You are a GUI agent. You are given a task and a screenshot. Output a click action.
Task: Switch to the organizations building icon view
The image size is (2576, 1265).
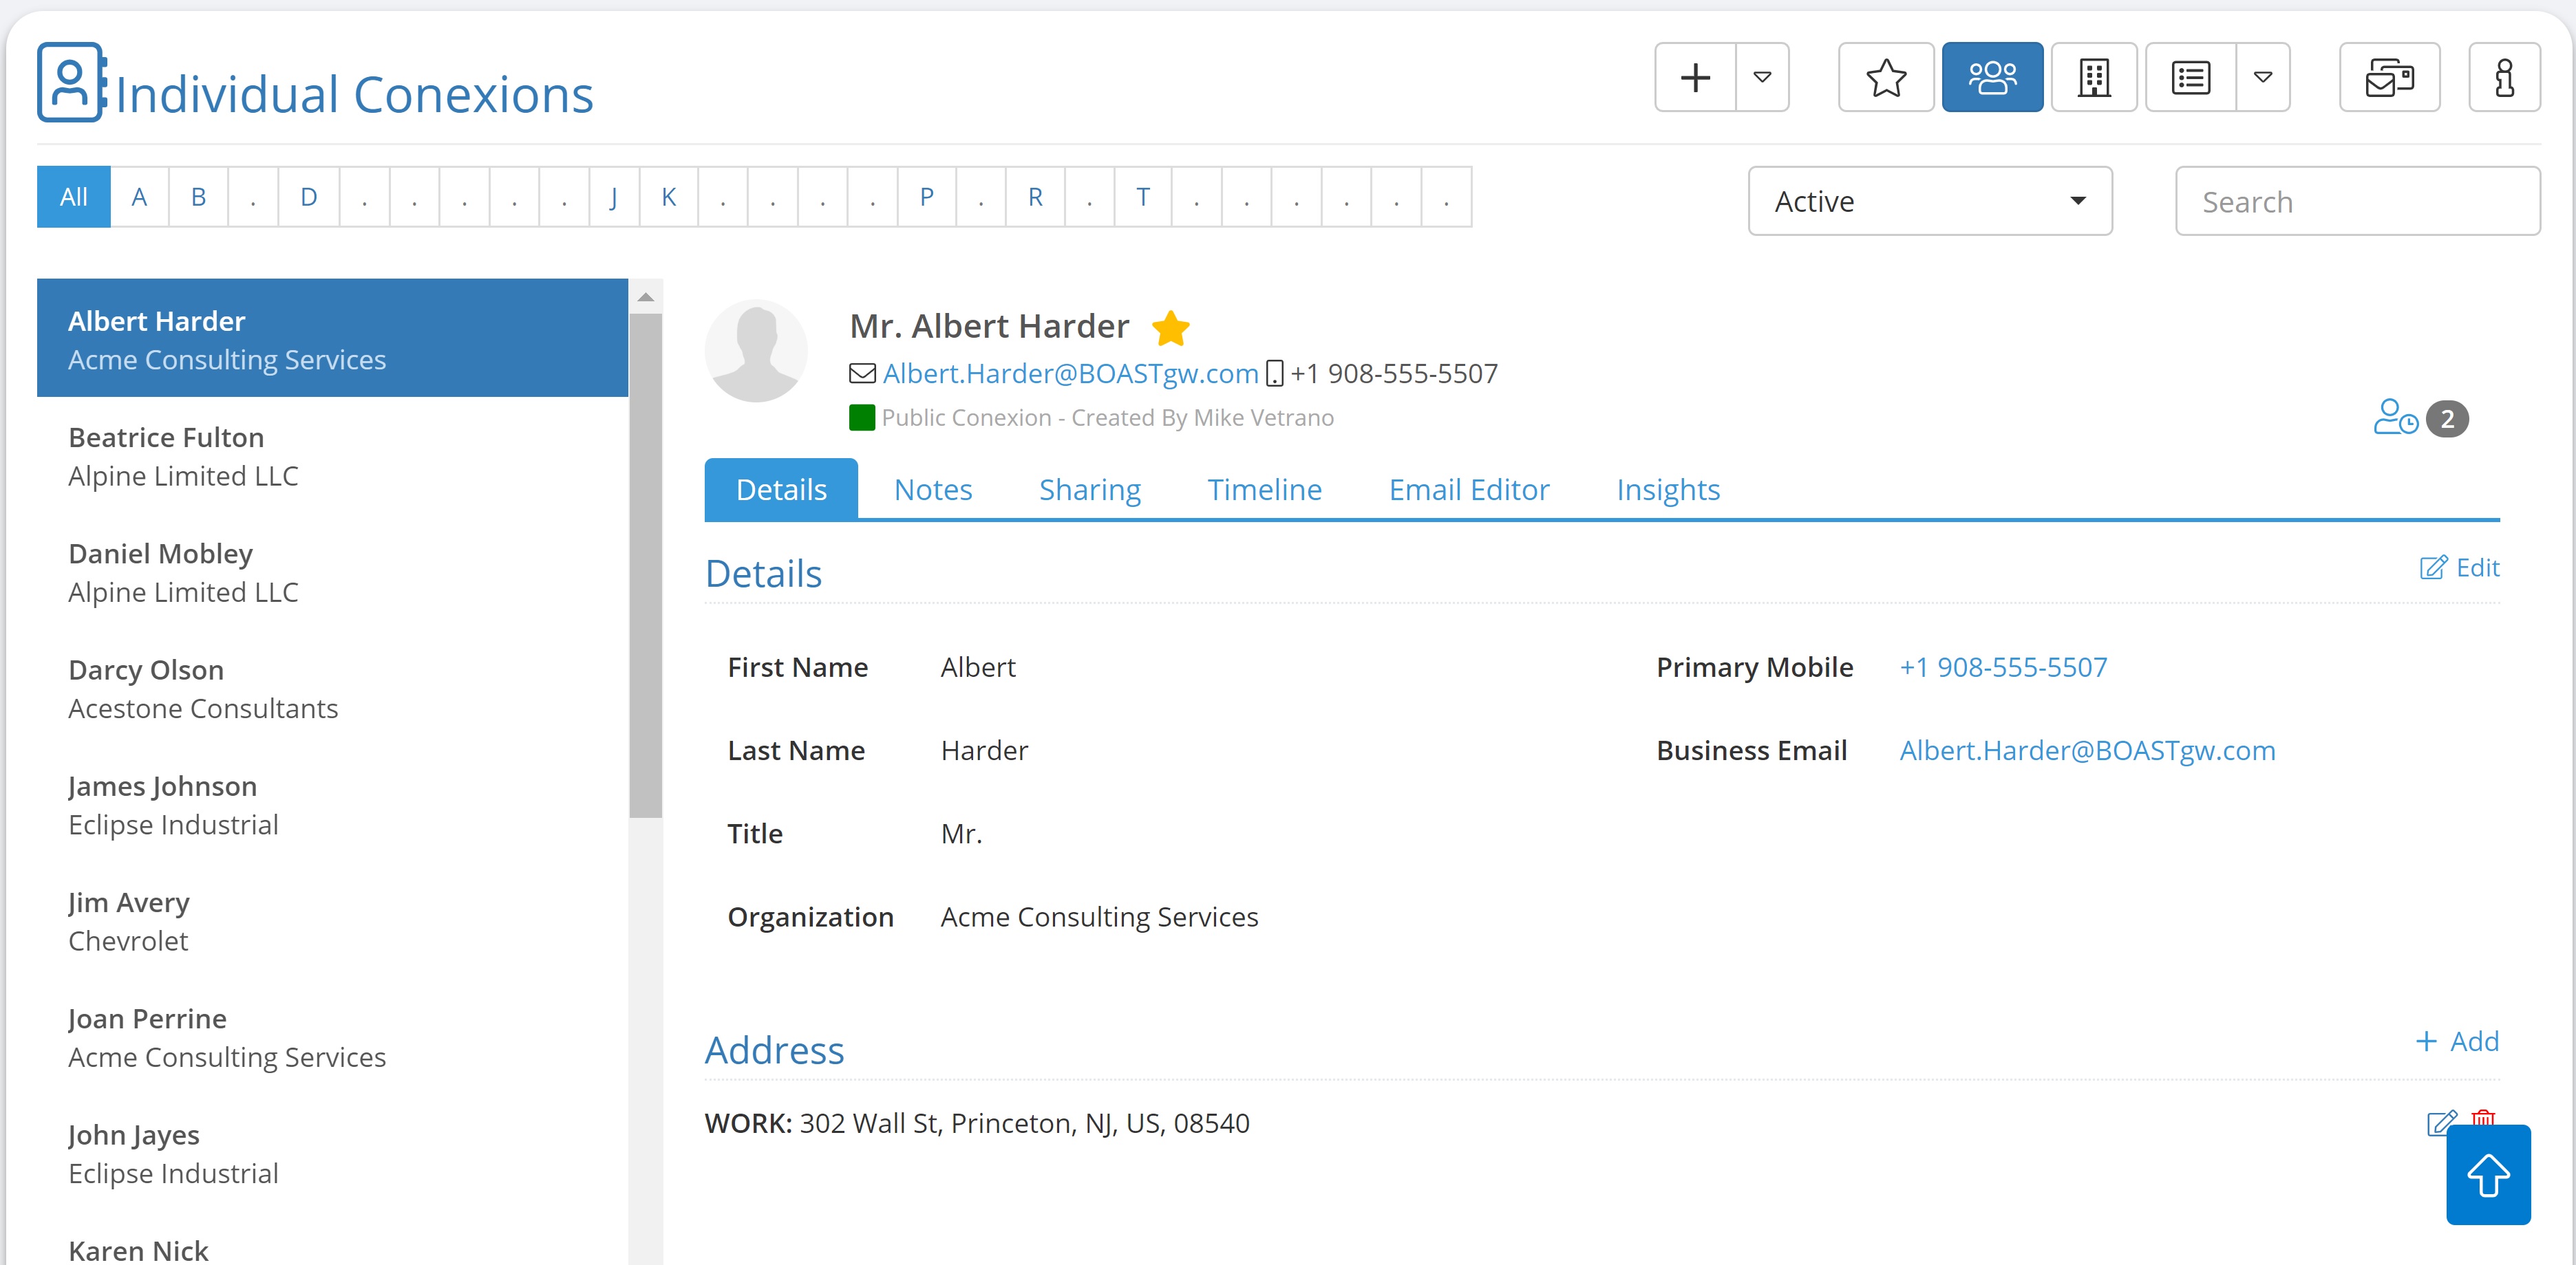tap(2094, 77)
